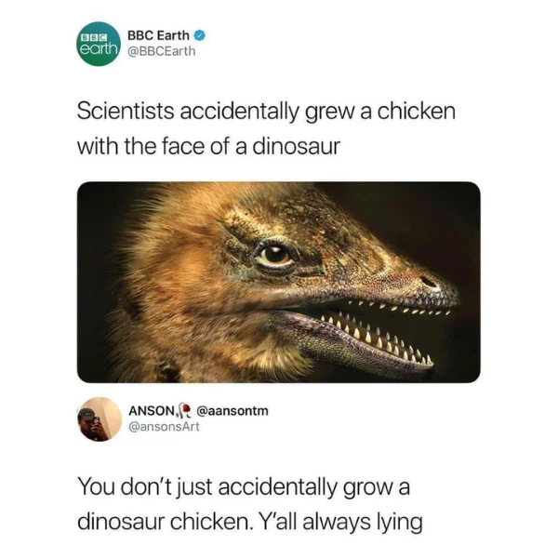Open the BBC Earth display name
558x558 pixels.
(x=158, y=35)
